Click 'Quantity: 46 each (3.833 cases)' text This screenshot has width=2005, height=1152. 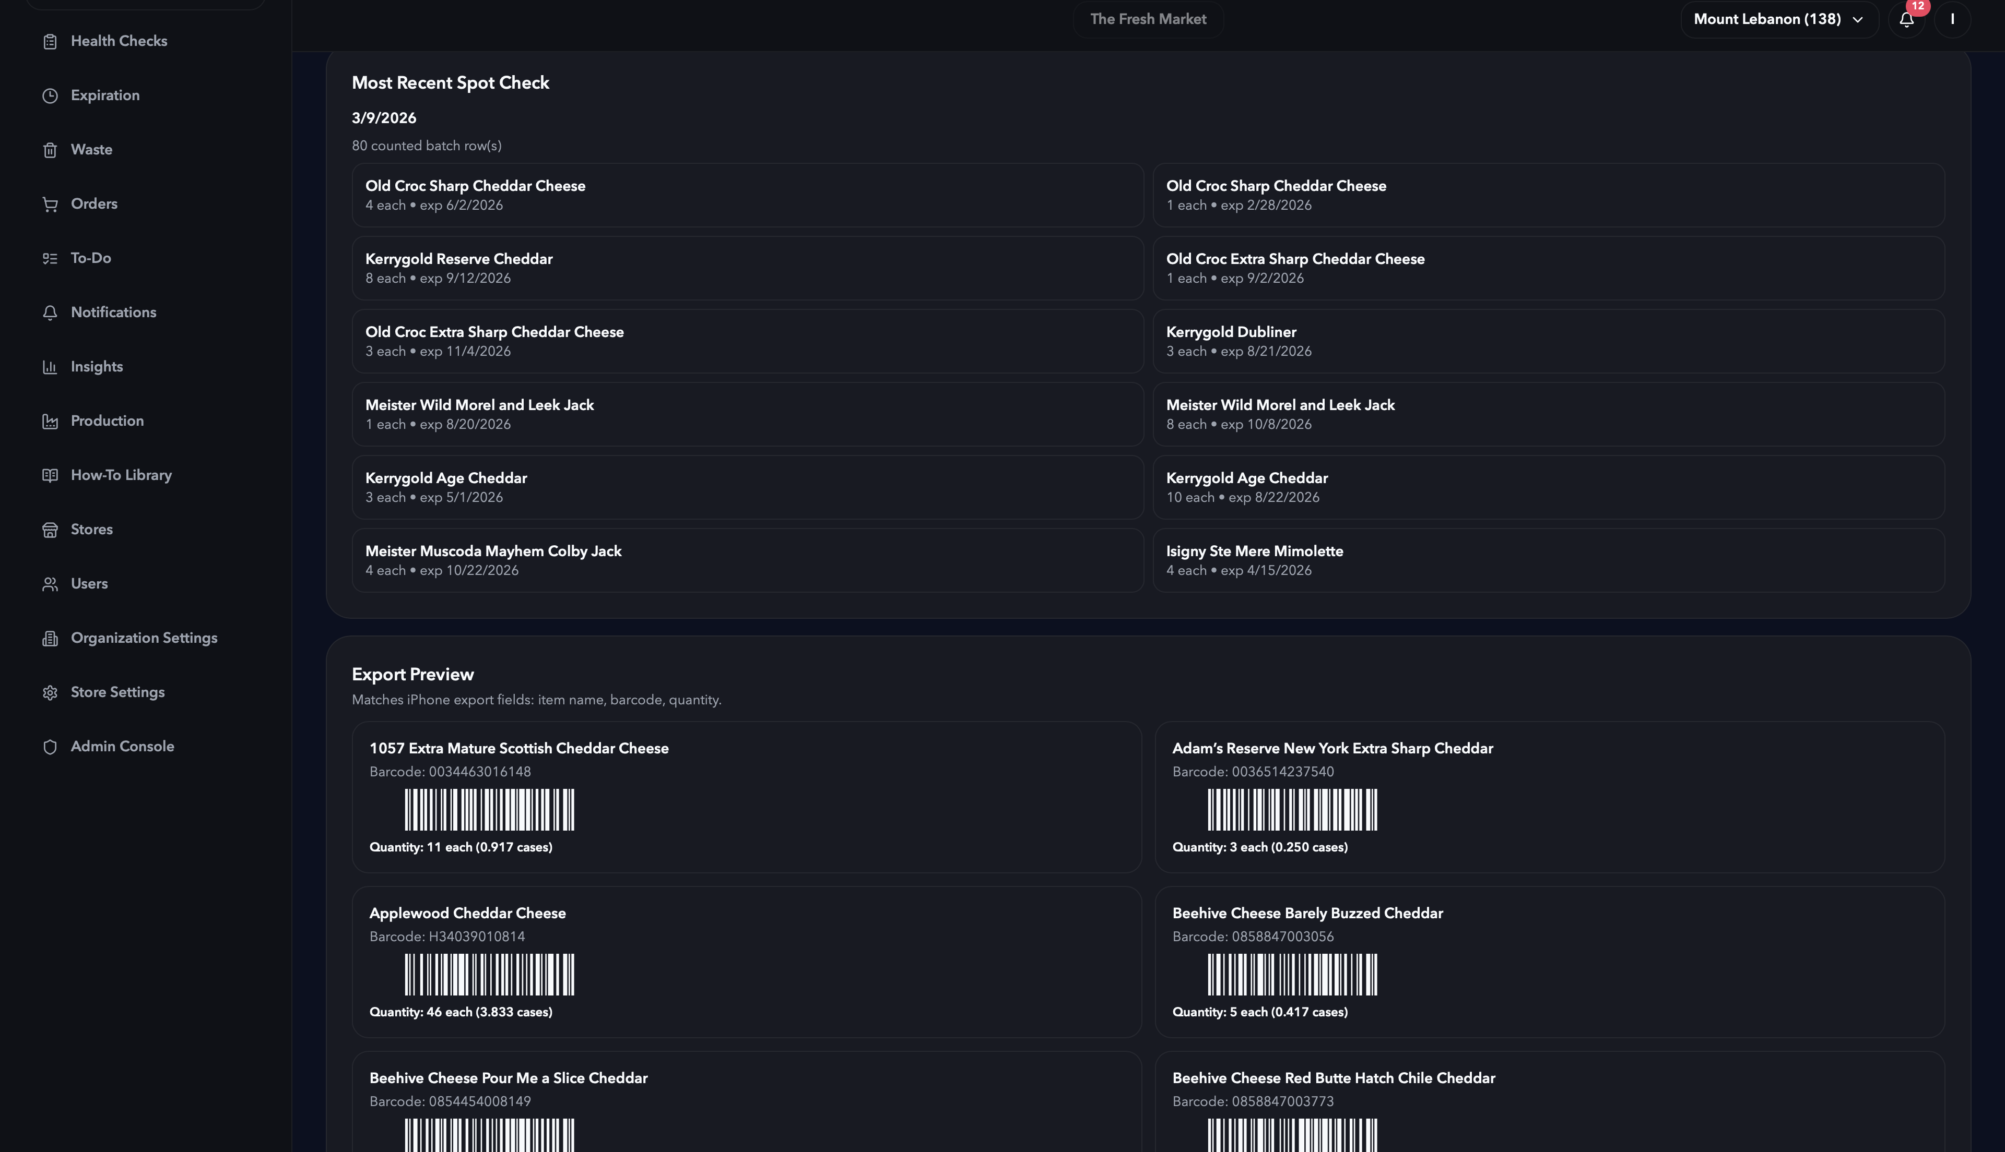coord(461,1012)
